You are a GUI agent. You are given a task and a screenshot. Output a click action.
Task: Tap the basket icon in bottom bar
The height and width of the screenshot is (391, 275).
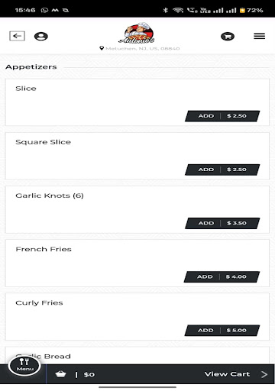pos(60,374)
